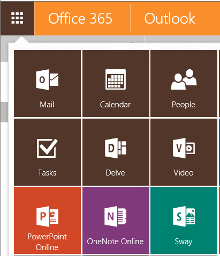Choose the Tasks tile label
Screen dimensions: 220x256
[x=47, y=173]
